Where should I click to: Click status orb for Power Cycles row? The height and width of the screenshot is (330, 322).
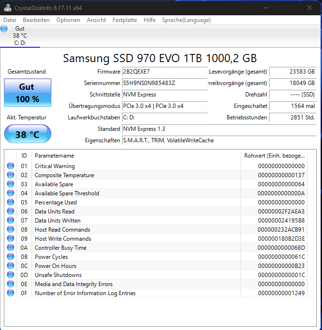(x=10, y=256)
